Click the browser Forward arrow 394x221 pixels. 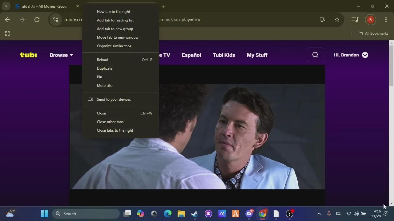[22, 20]
